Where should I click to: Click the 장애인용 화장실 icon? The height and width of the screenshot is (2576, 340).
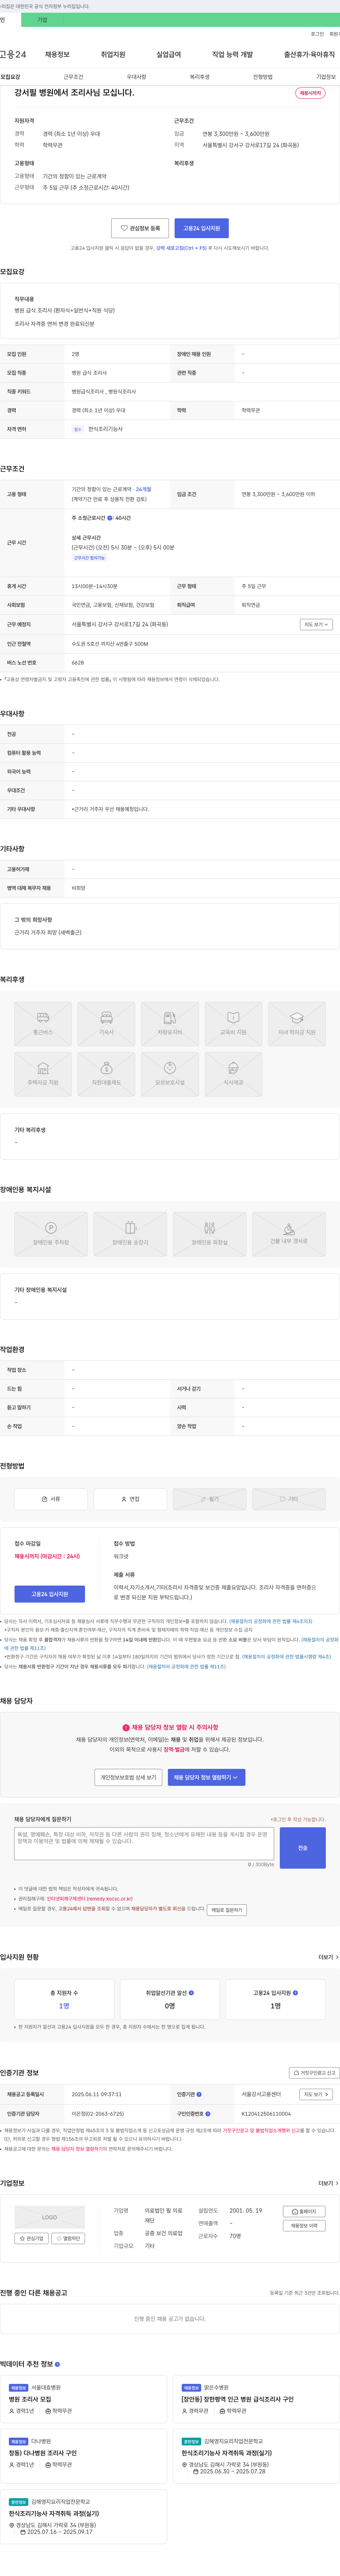209,1233
